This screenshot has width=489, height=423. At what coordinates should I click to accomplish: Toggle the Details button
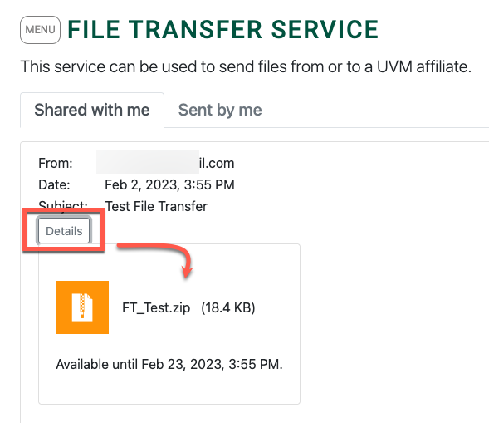click(x=64, y=231)
